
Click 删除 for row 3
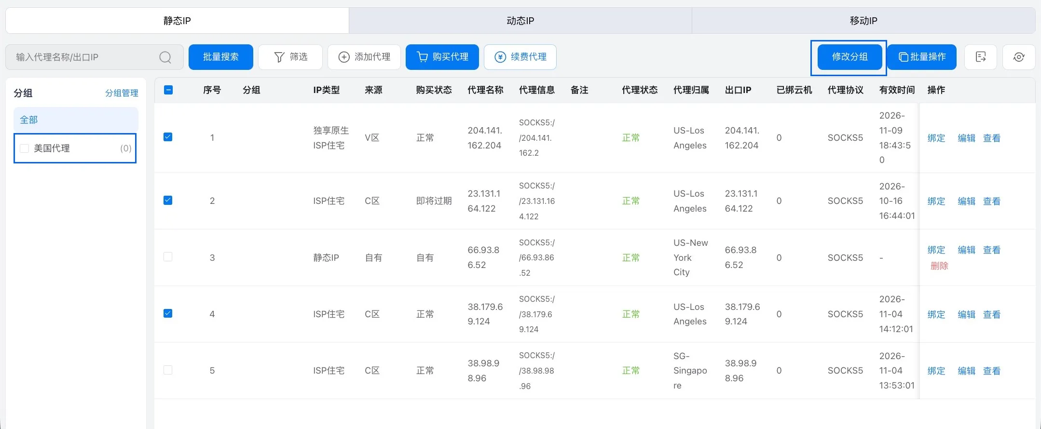(x=939, y=266)
